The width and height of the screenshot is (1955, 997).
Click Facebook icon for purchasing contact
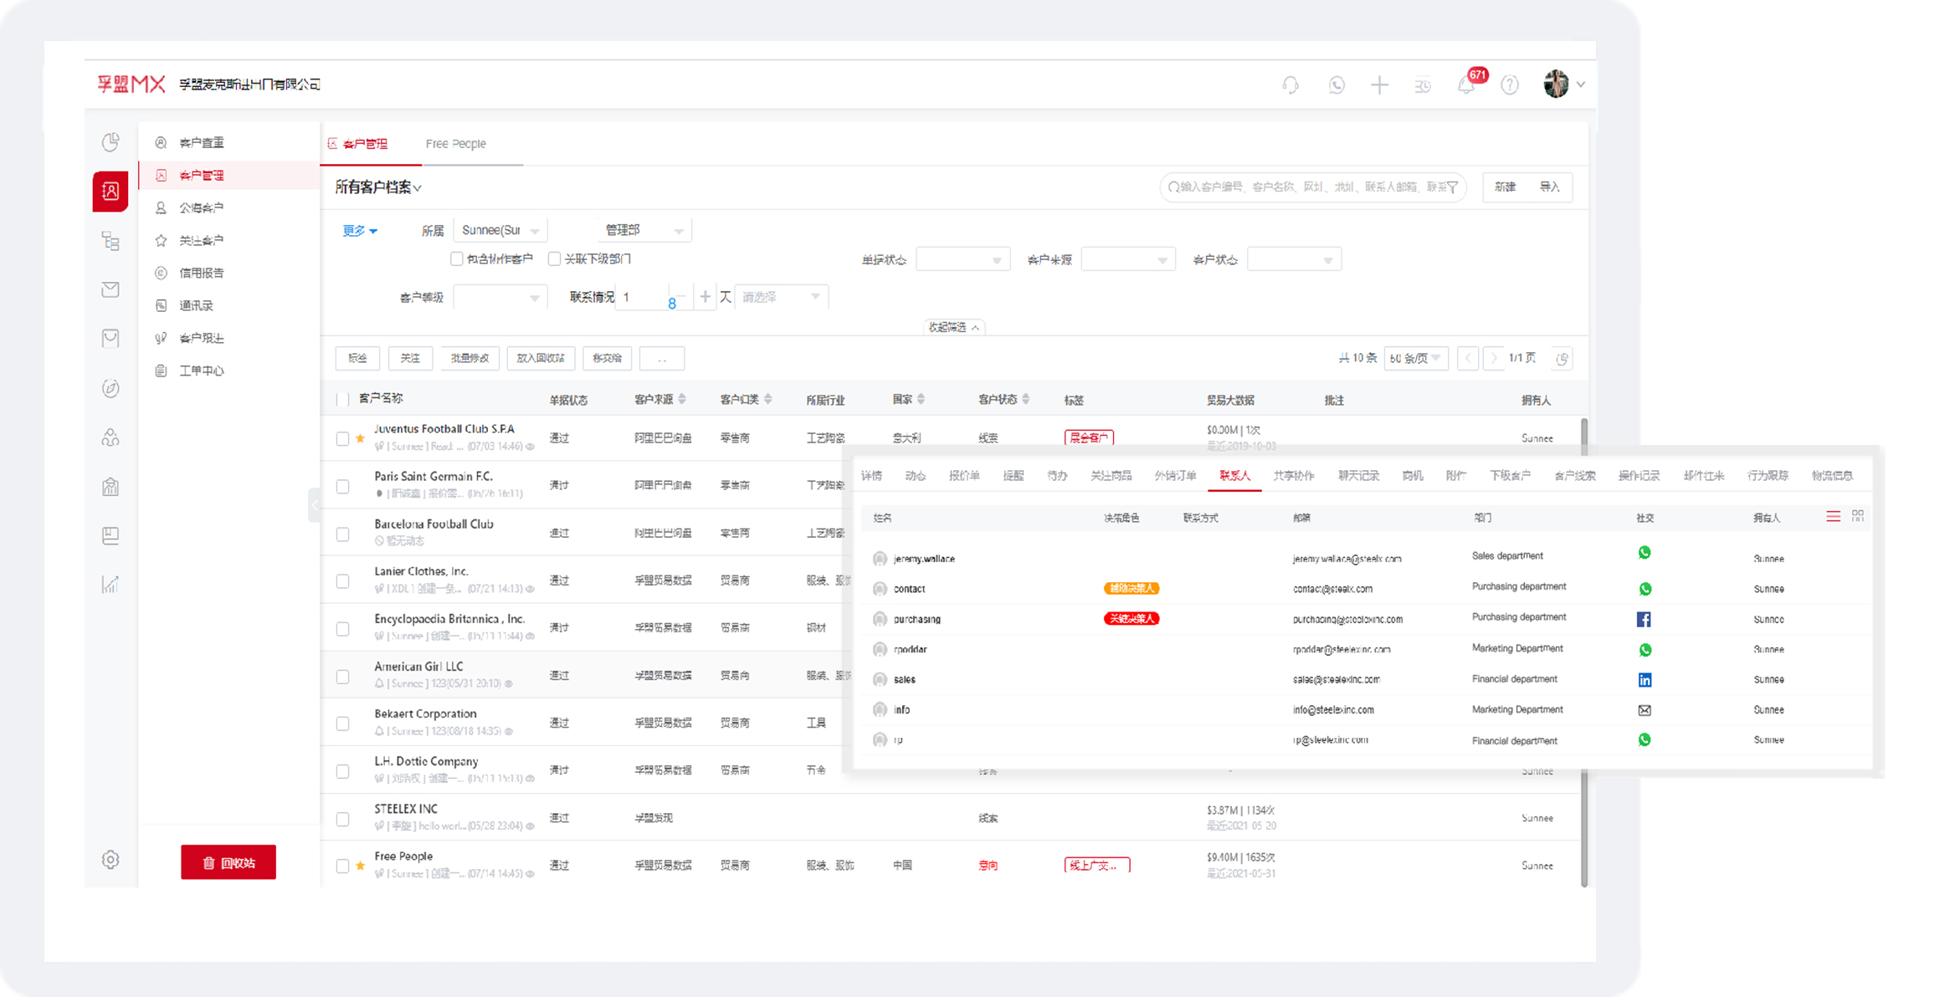click(1644, 620)
